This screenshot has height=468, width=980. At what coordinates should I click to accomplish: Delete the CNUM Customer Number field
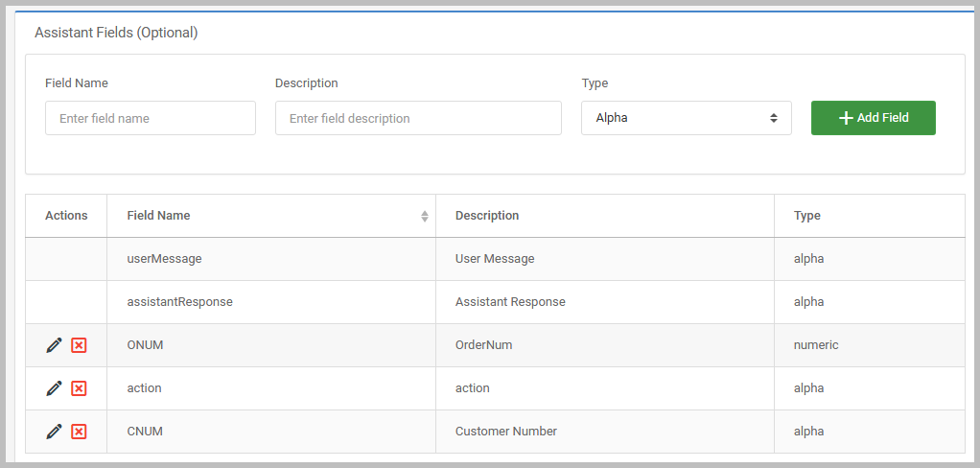coord(79,432)
